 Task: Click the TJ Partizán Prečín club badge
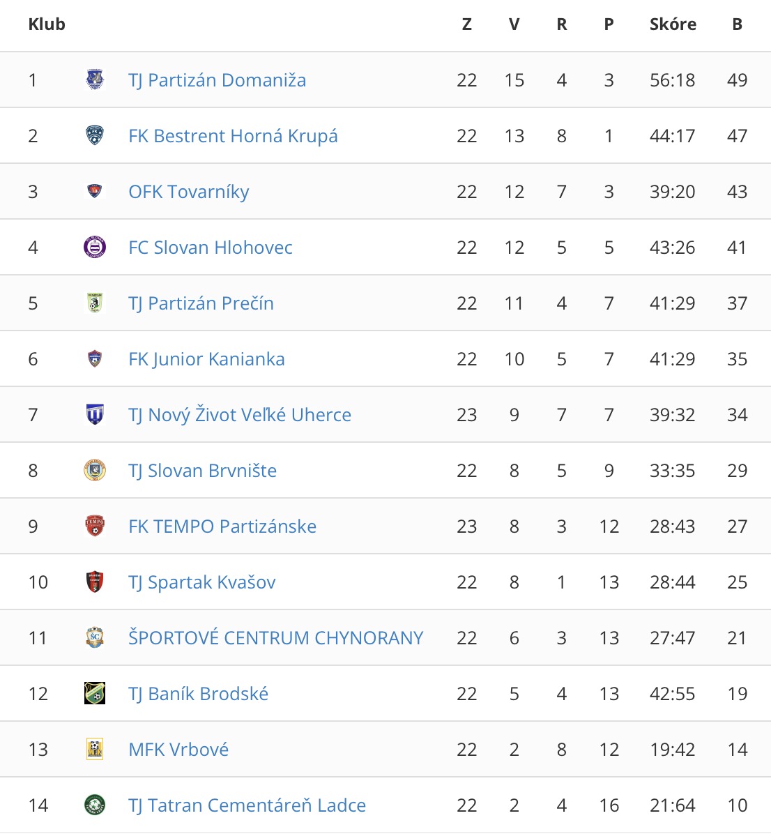coord(95,303)
